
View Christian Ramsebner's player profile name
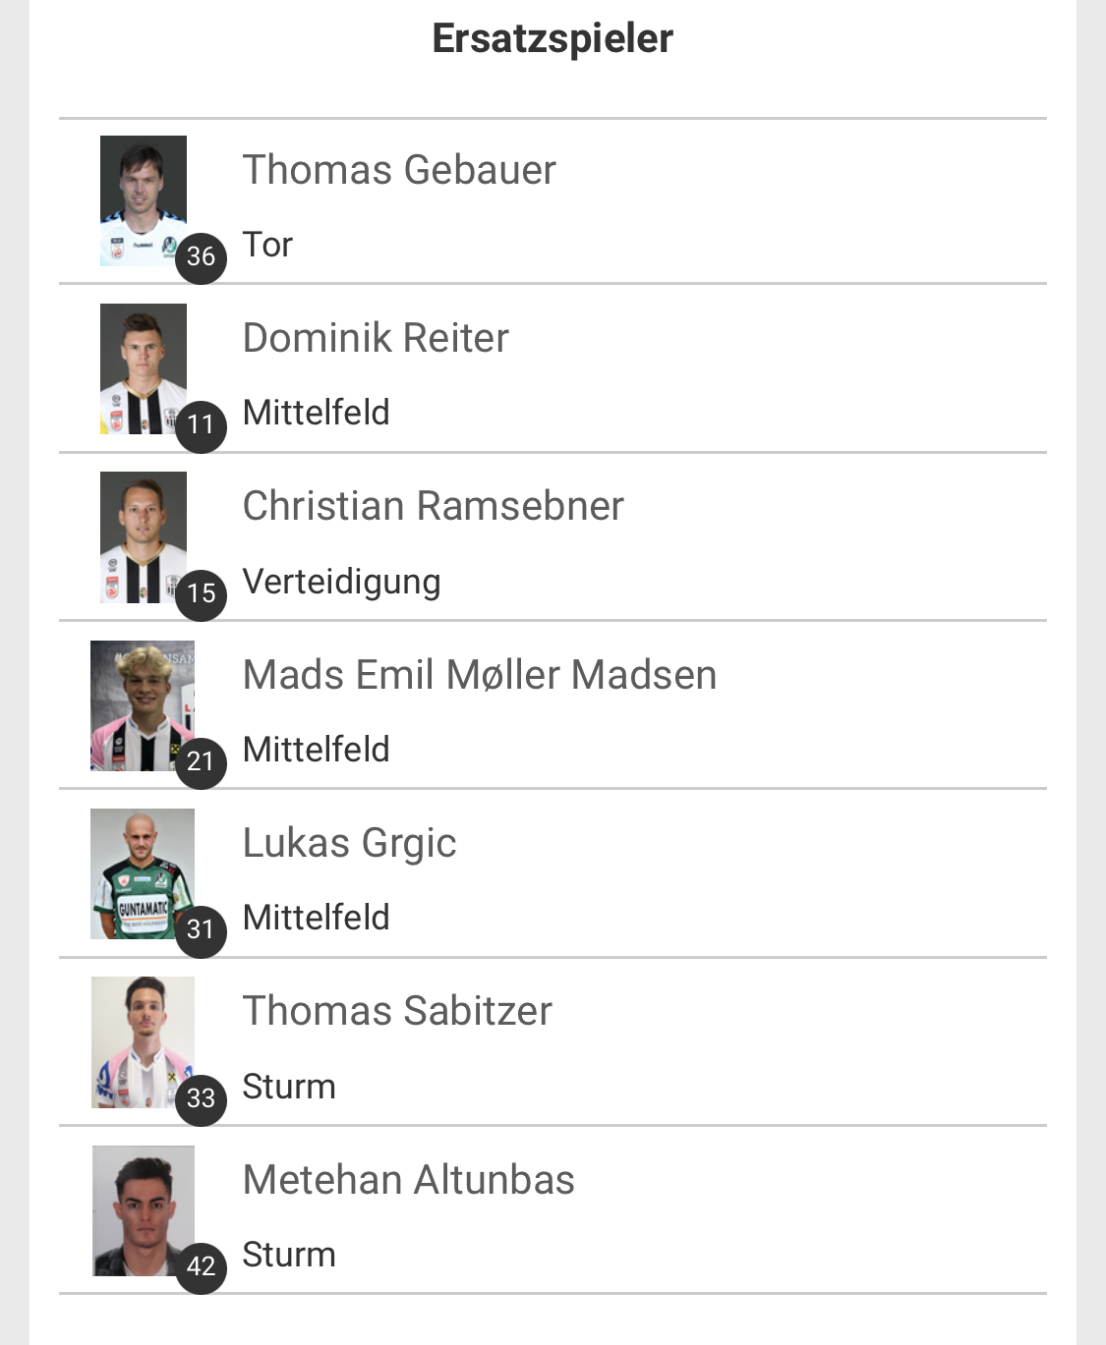coord(433,506)
